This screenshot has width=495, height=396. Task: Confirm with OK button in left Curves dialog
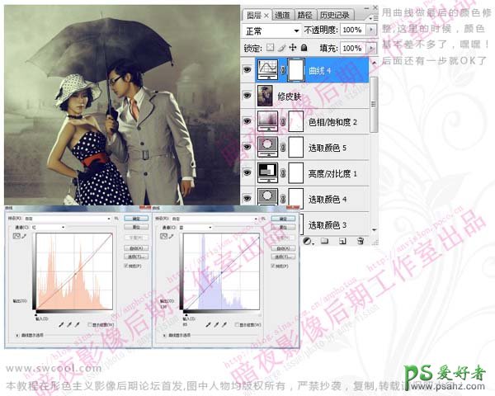tap(136, 218)
